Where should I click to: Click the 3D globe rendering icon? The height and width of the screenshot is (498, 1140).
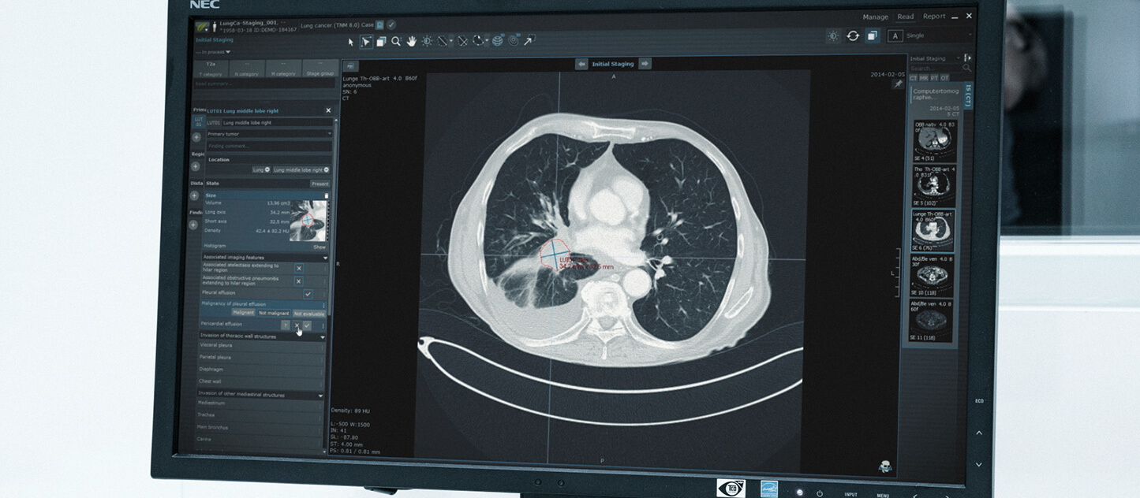point(498,41)
